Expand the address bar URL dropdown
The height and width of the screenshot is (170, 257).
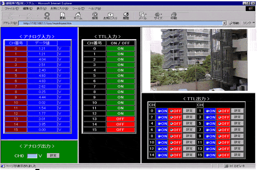[x=225, y=24]
